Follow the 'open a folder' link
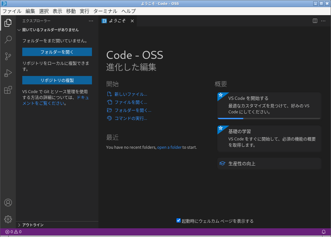The width and height of the screenshot is (331, 237). (169, 147)
